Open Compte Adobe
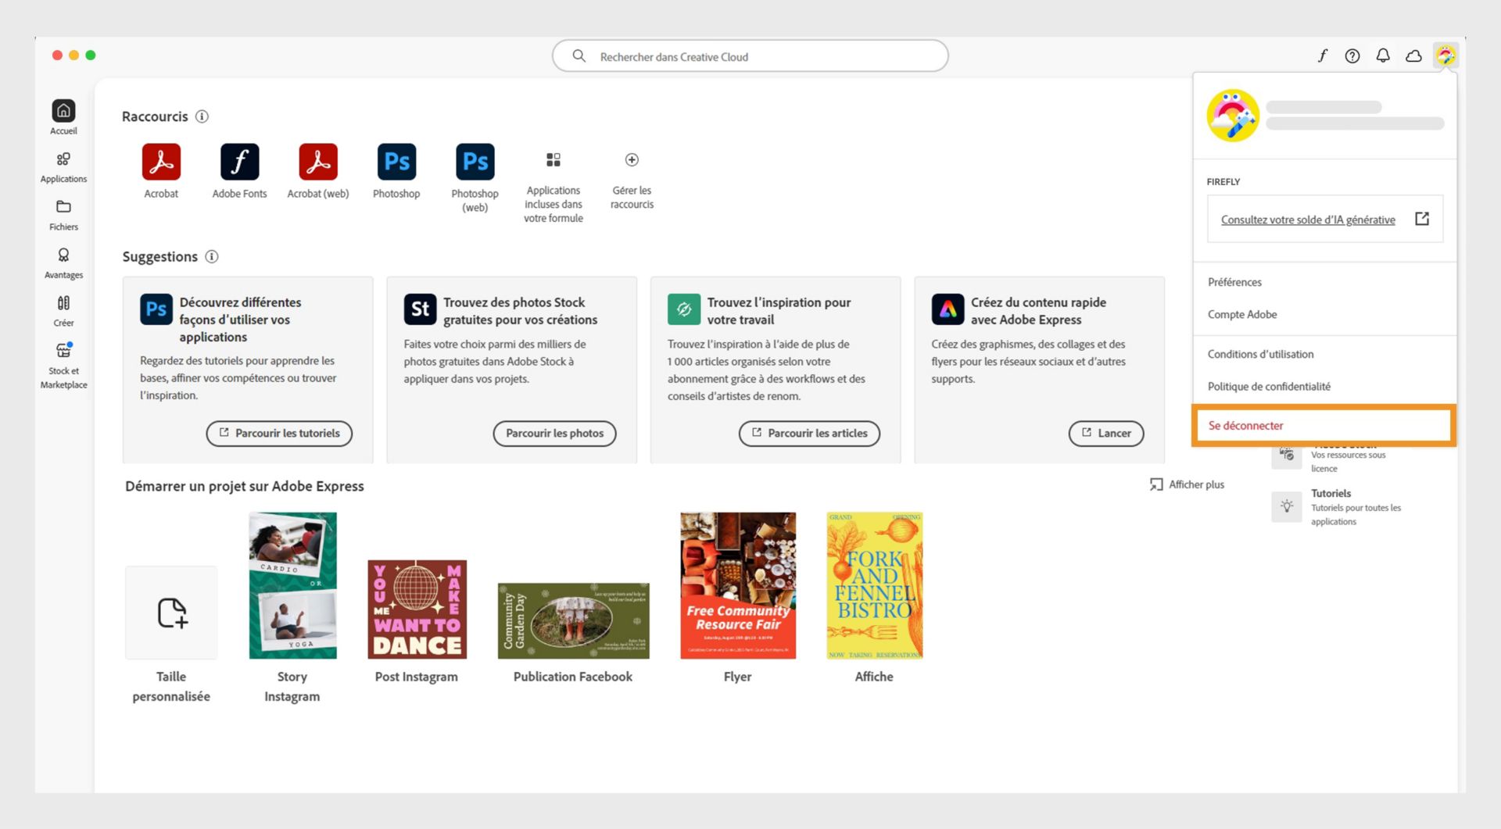Viewport: 1501px width, 829px height. click(1242, 314)
